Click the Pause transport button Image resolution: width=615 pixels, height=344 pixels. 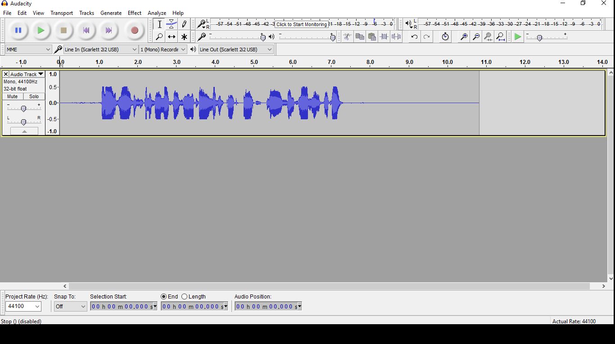click(x=18, y=30)
